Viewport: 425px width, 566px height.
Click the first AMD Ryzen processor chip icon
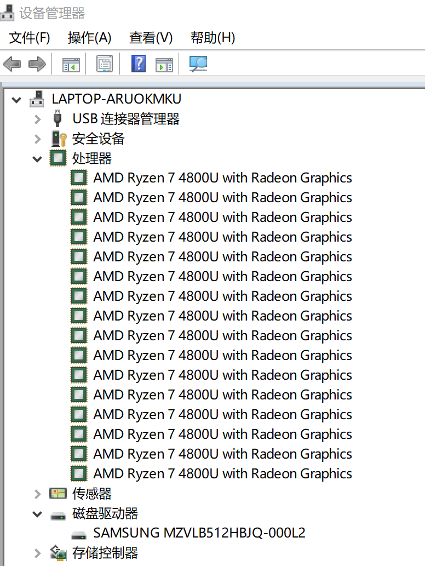tap(79, 178)
